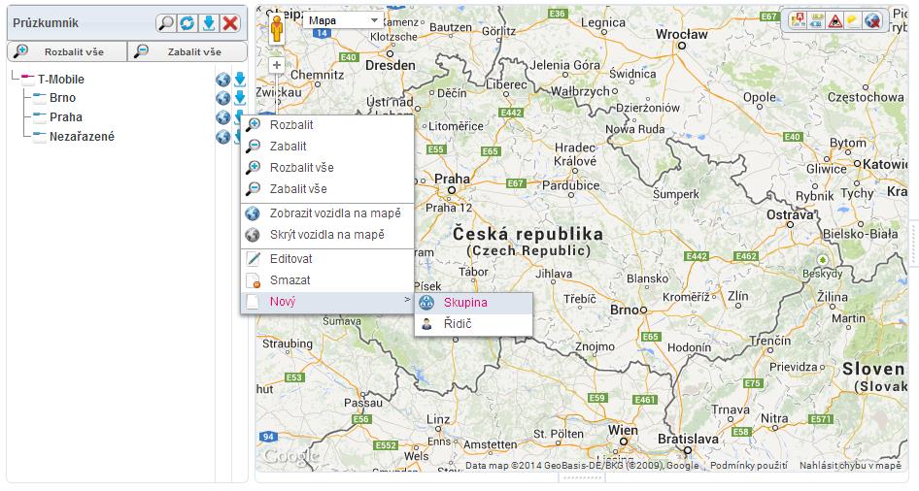Image resolution: width=919 pixels, height=491 pixels.
Task: Select the Brno group in the tree
Action: 62,98
